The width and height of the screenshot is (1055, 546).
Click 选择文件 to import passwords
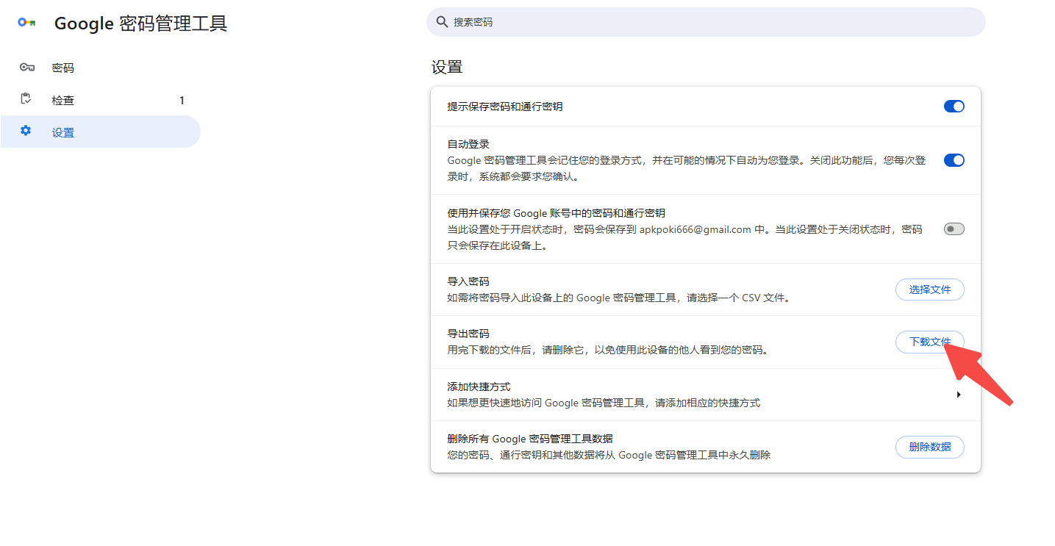click(x=929, y=290)
